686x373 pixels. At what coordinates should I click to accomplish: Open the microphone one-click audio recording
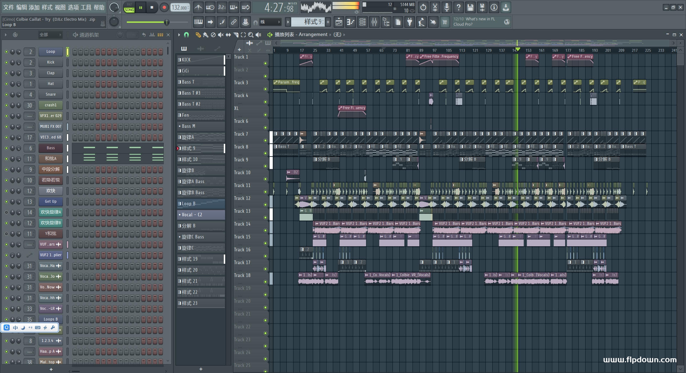click(446, 7)
